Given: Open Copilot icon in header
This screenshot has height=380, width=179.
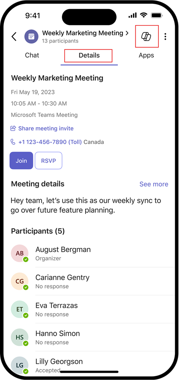Looking at the screenshot, I should click(x=146, y=36).
